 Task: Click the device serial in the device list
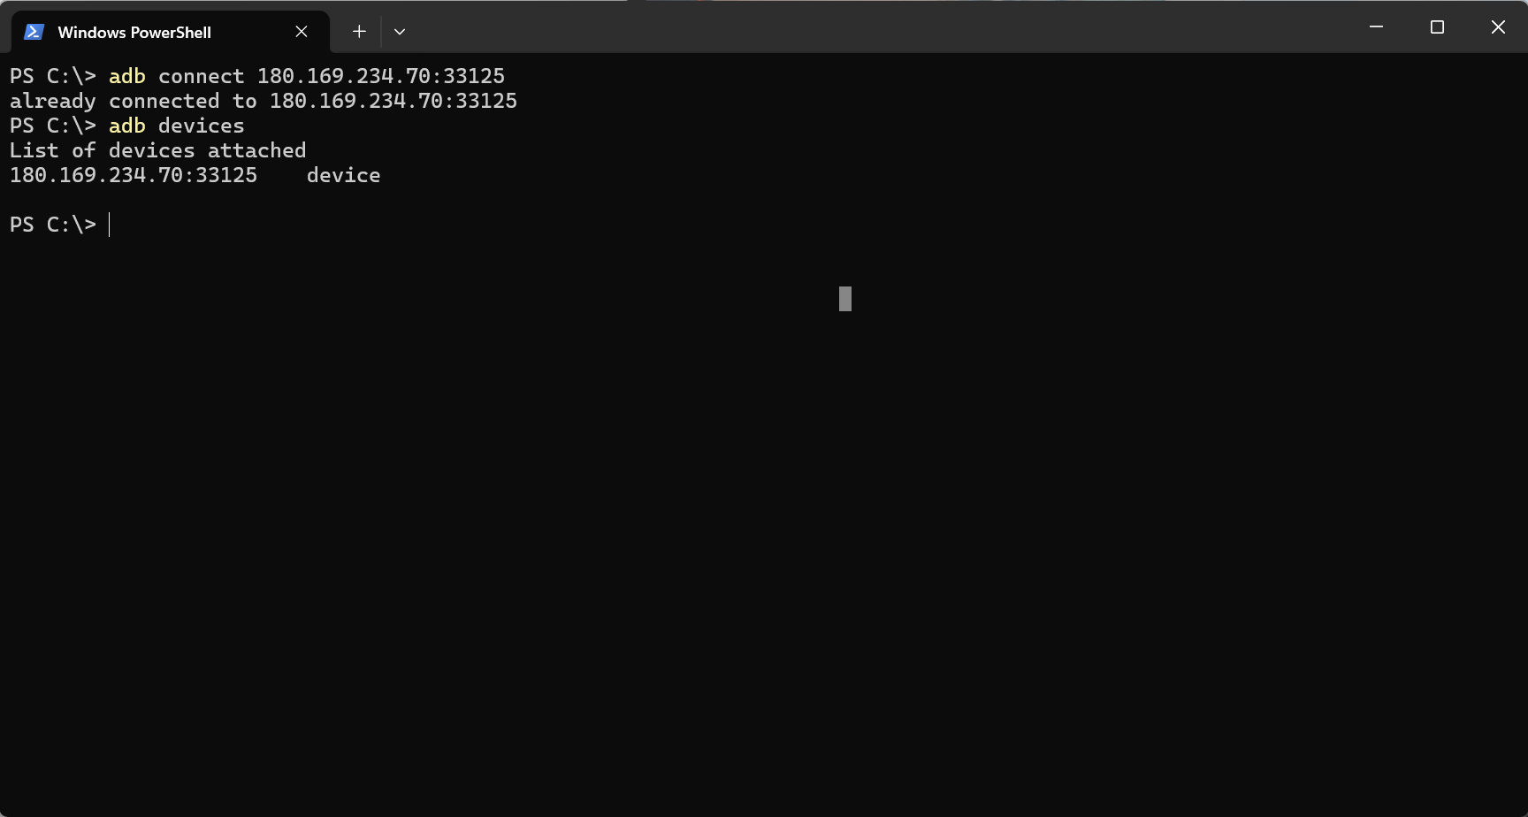pos(134,175)
